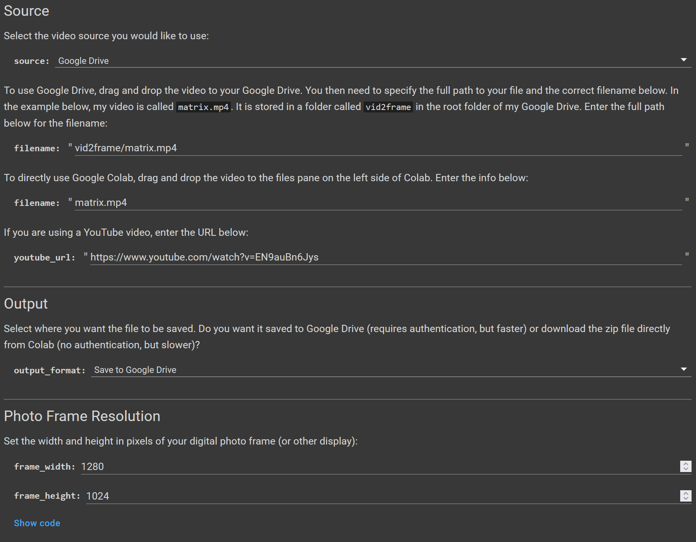
Task: Click the vid2frame/matrix.mp4 filename field
Action: coord(377,148)
